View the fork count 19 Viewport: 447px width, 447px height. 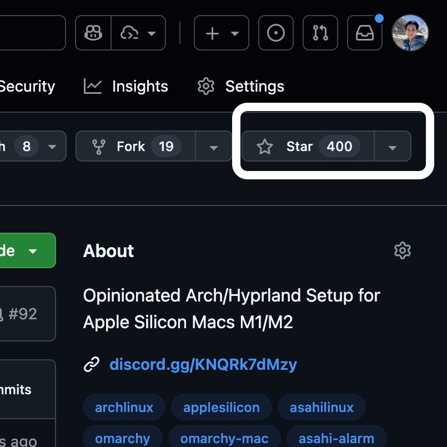(x=166, y=146)
